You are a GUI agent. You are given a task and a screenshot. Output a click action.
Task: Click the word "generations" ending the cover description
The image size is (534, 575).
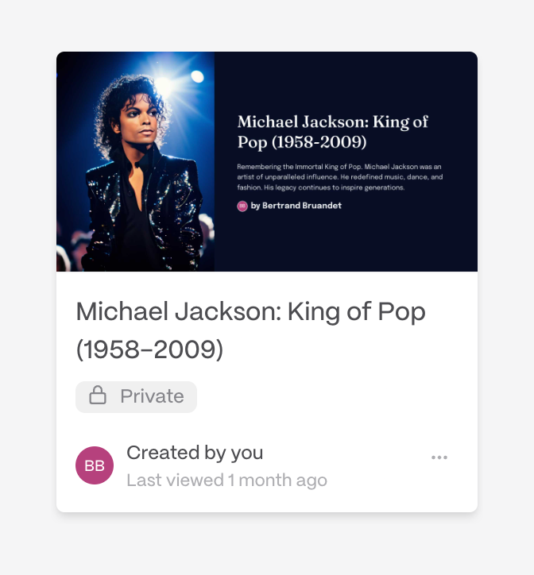tap(385, 188)
